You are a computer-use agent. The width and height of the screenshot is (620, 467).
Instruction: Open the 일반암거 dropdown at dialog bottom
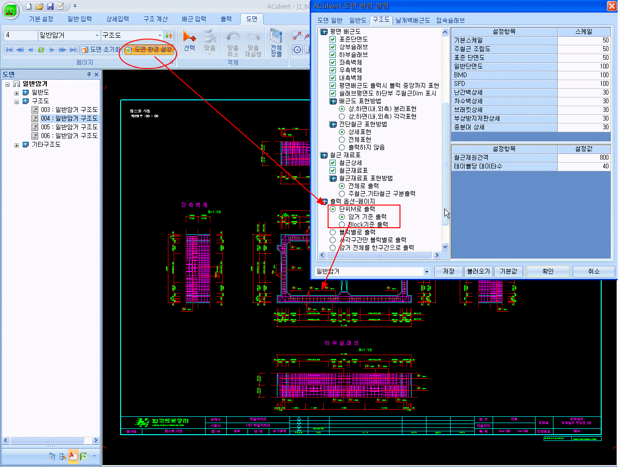pos(427,272)
